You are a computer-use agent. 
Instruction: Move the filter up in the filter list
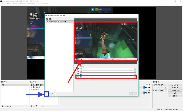(53, 94)
